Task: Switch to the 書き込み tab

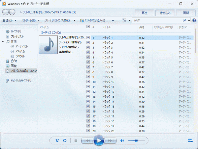Action: coord(165,13)
